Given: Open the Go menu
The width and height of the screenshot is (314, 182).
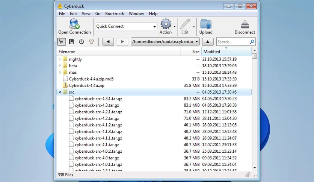Looking at the screenshot, I should tap(98, 14).
